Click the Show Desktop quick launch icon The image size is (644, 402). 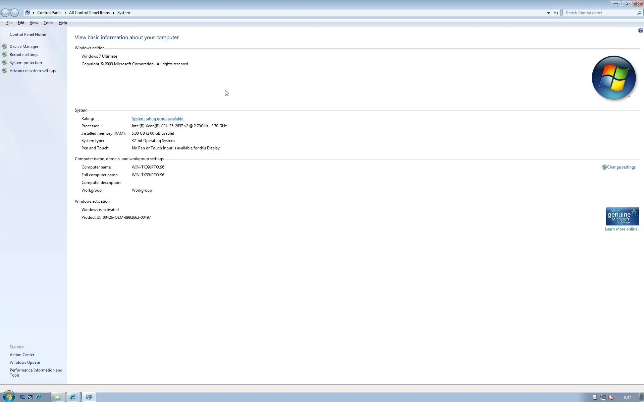click(x=22, y=397)
